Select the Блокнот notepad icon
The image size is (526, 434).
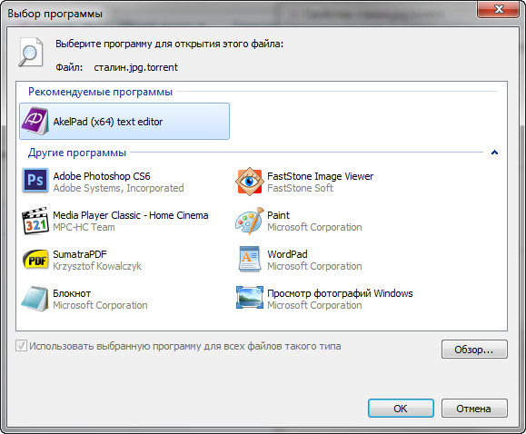[x=35, y=299]
